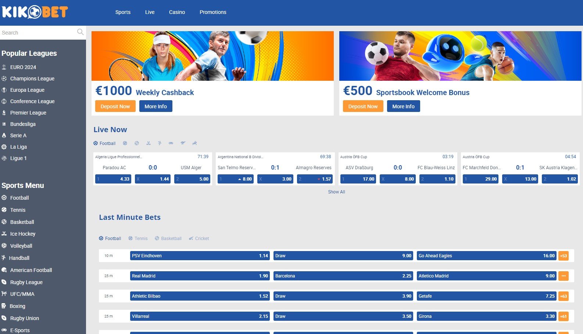Open +53 more markets for PSV Eindhoven
The image size is (583, 334).
click(564, 256)
